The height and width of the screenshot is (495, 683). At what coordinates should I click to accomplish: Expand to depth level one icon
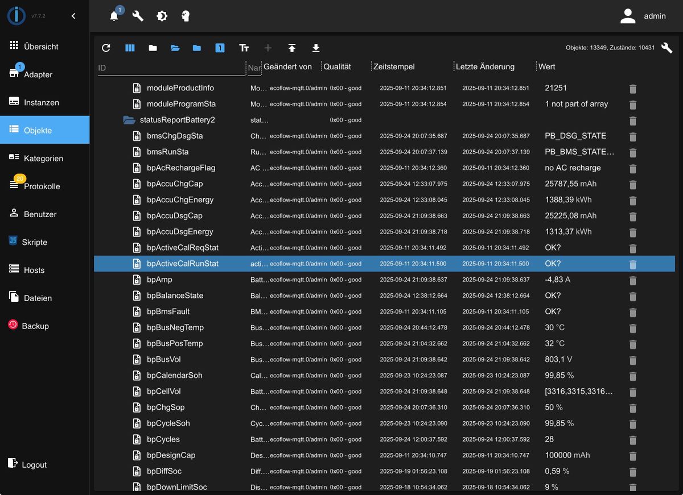[220, 48]
